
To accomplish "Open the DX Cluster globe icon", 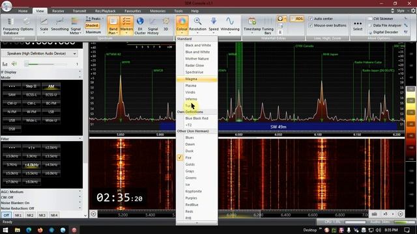I will coord(140,26).
